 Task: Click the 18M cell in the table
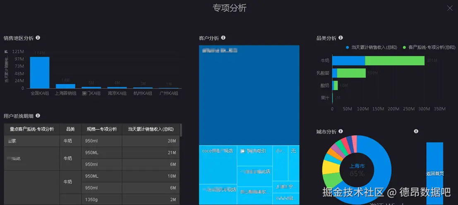click(151, 176)
